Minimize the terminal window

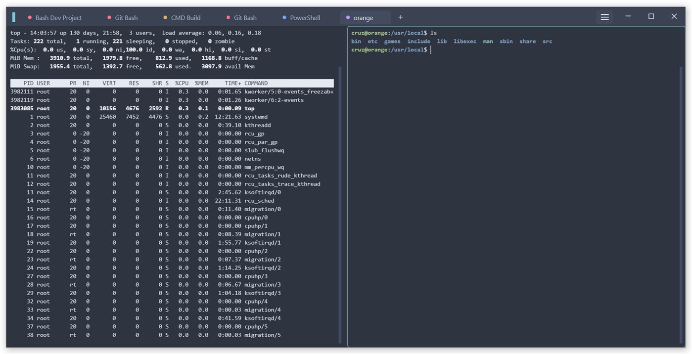pyautogui.click(x=628, y=17)
